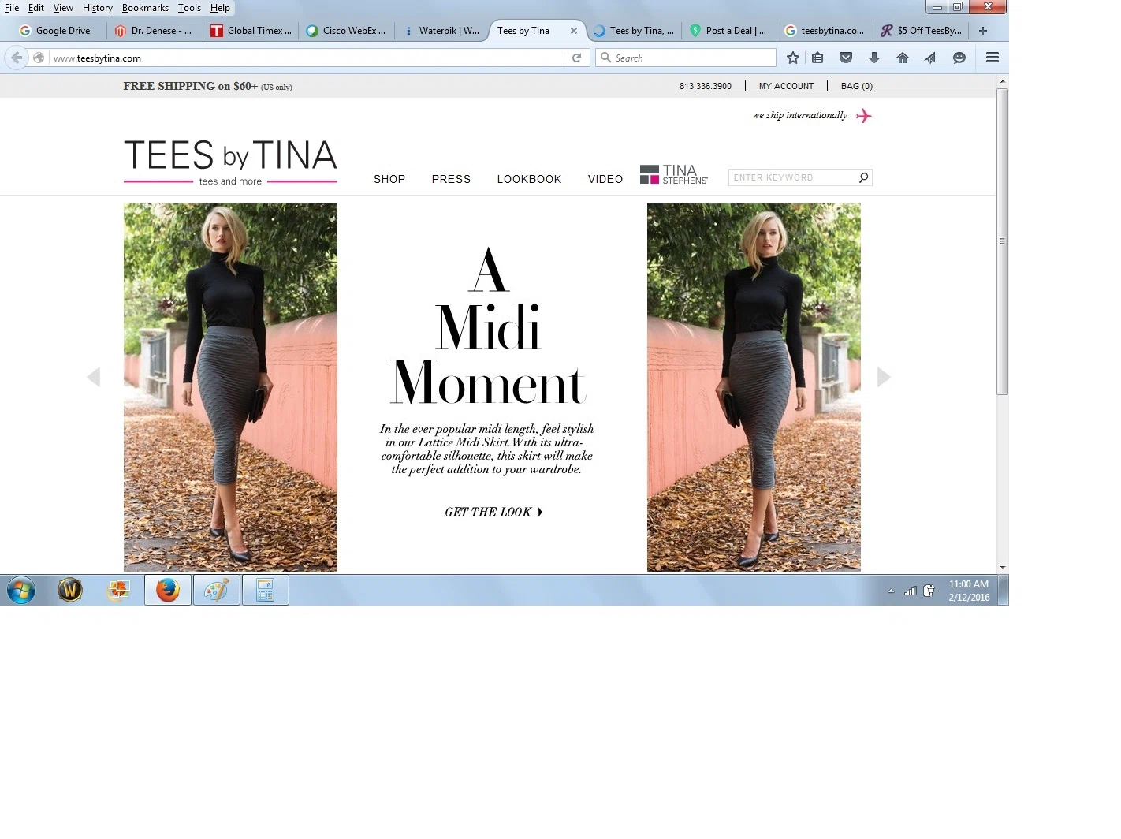The width and height of the screenshot is (1121, 839).
Task: Open the Calculator taskbar icon
Action: [x=266, y=590]
